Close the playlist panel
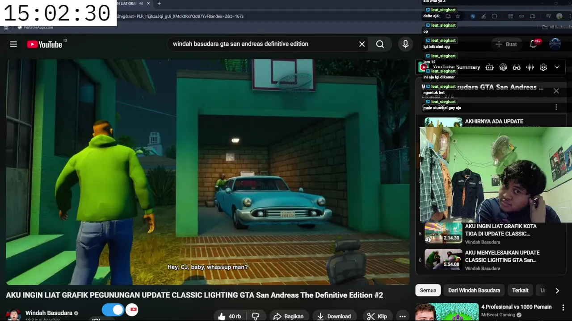 [x=556, y=91]
